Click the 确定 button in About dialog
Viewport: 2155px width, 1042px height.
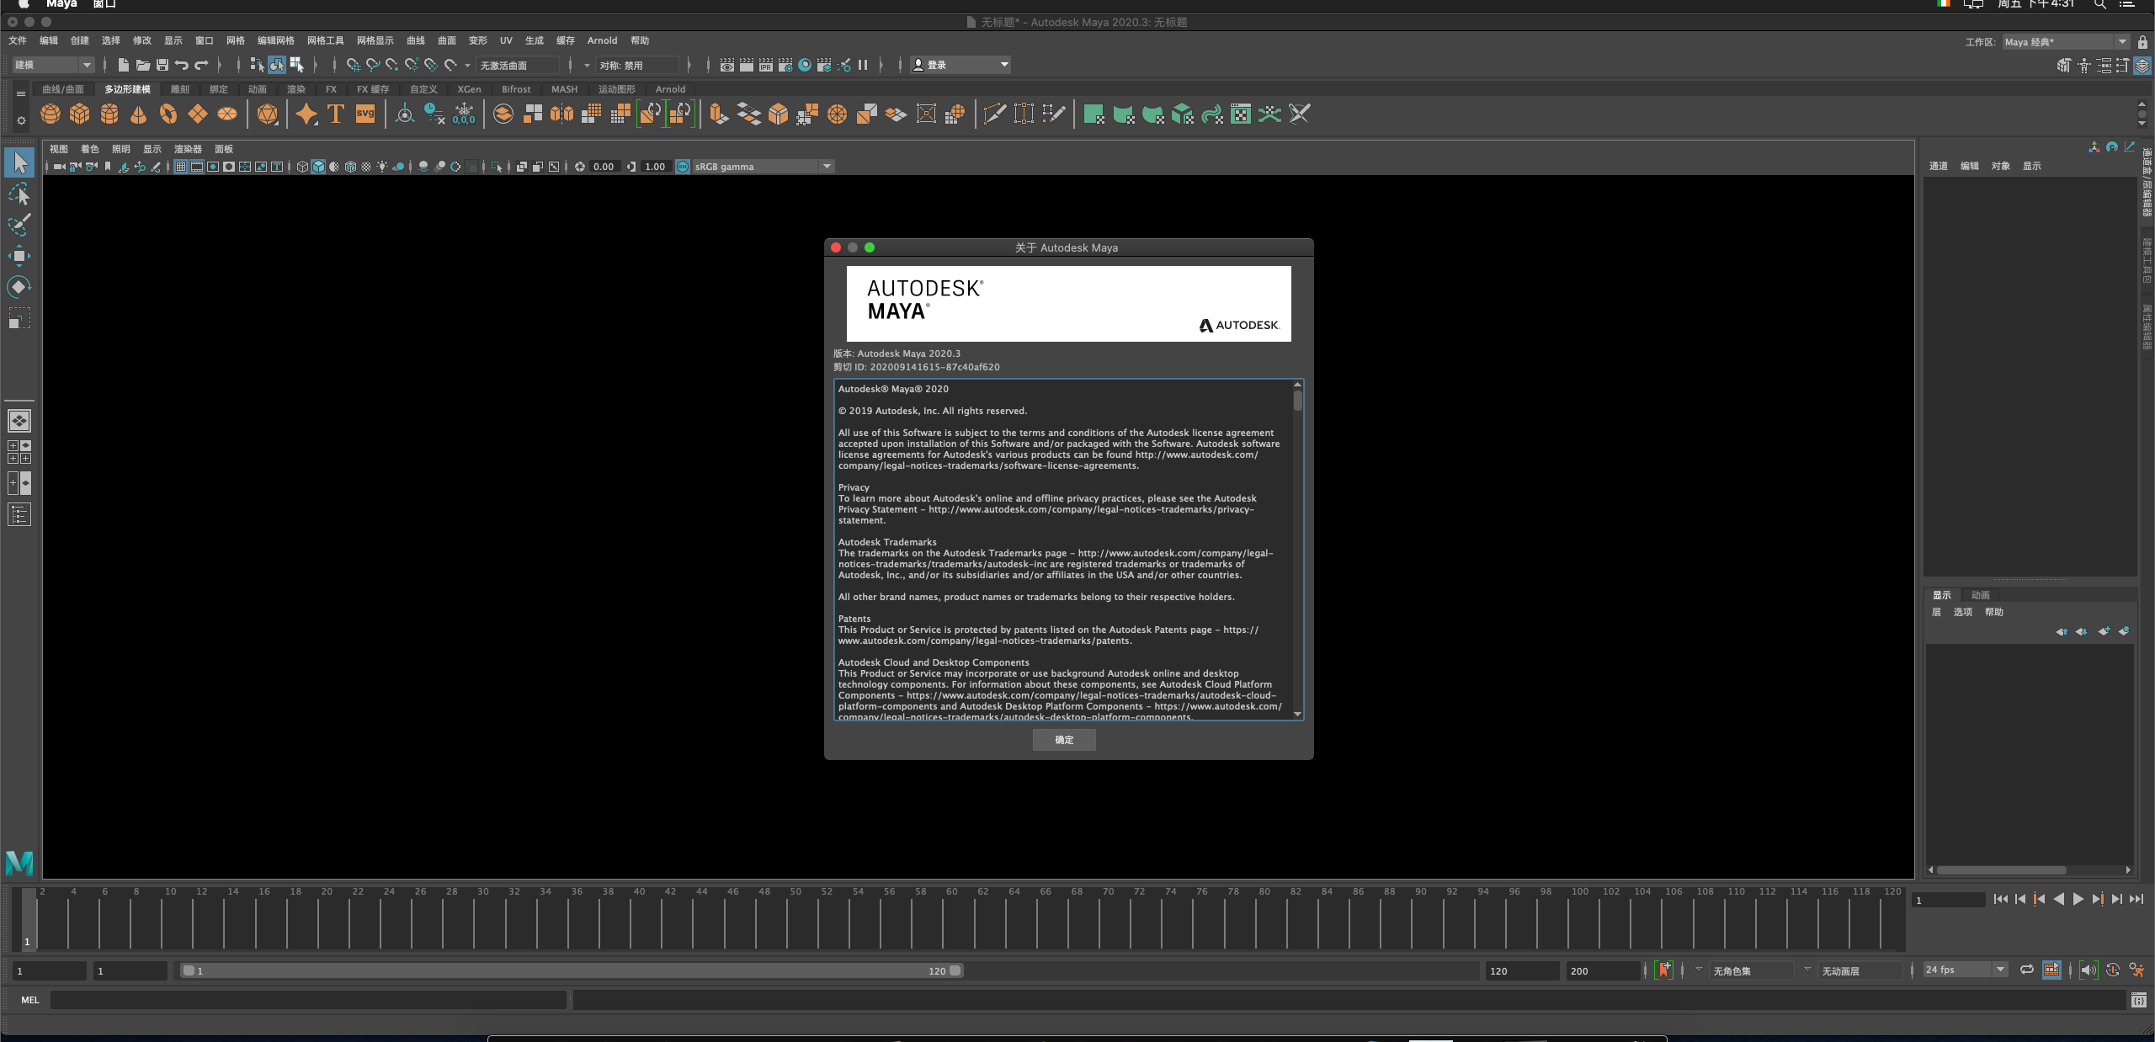[1064, 740]
